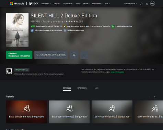Open the ME account profile avatar
Viewport: 163px width, 130px height.
152,3
